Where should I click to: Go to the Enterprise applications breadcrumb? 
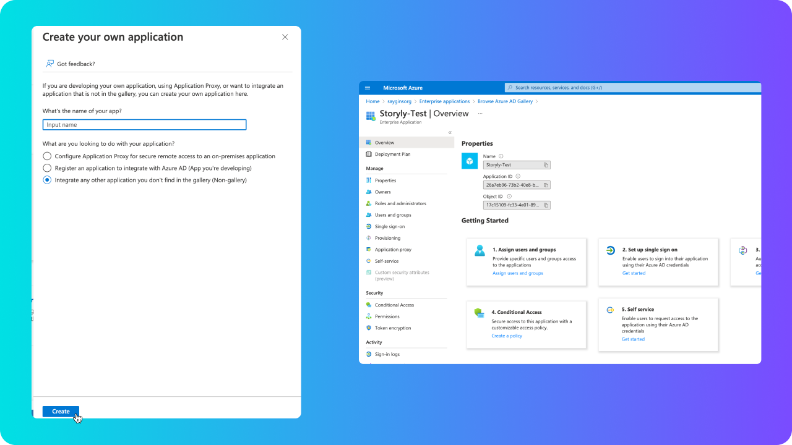pos(444,101)
